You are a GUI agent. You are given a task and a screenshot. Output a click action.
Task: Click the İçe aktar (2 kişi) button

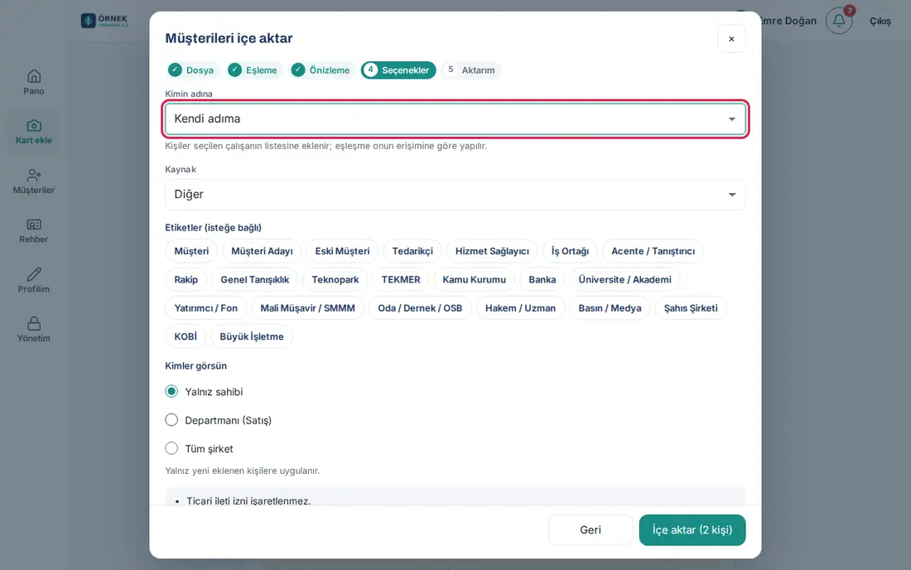click(692, 530)
